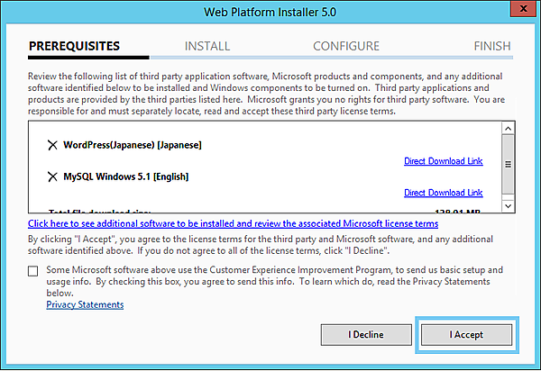Switch to the PREREQUISITES step tab
This screenshot has width=541, height=371.
74,46
